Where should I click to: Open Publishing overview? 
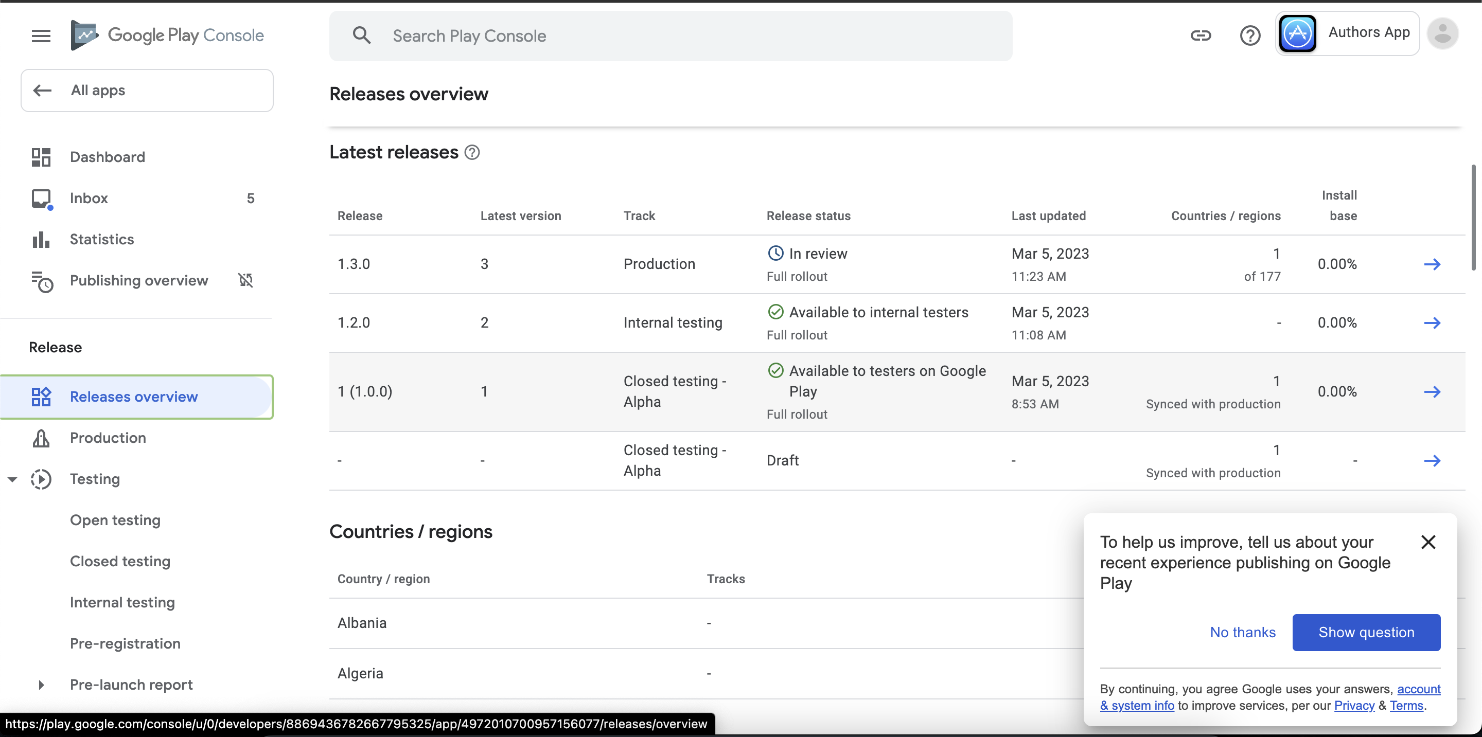coord(138,280)
